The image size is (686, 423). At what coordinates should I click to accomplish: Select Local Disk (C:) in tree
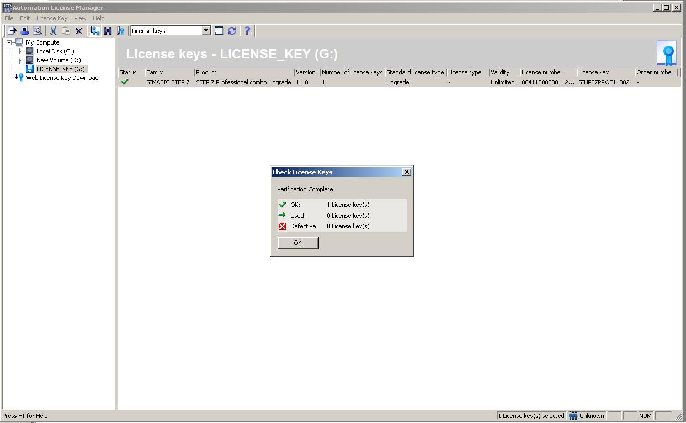(x=55, y=51)
